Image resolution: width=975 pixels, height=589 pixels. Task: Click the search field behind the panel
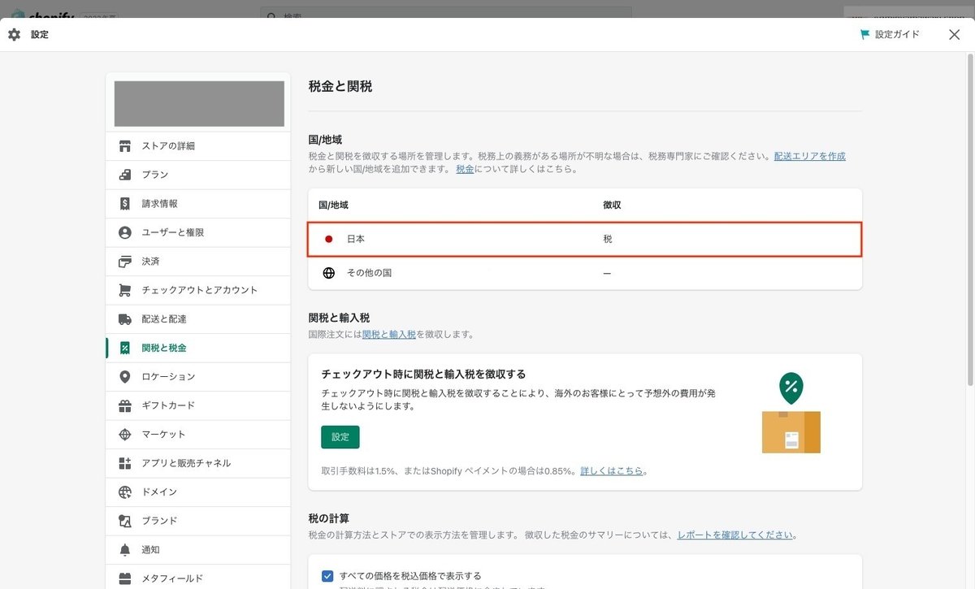coord(446,14)
